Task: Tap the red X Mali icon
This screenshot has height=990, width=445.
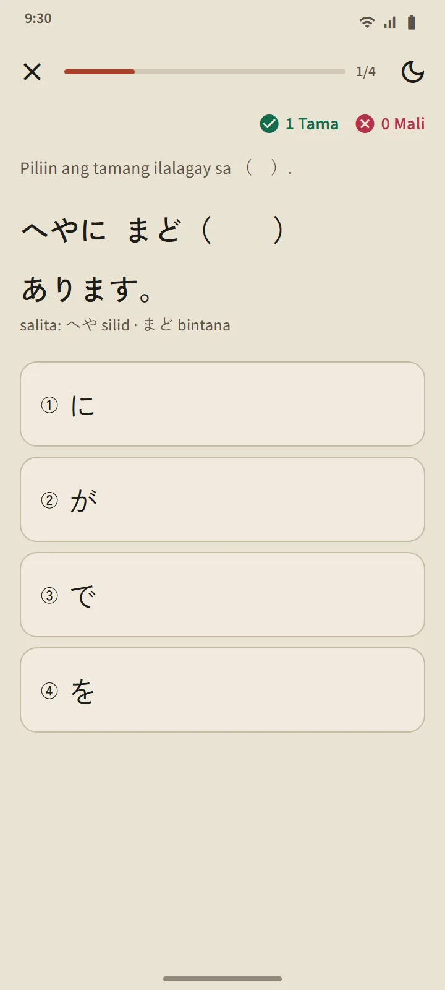Action: (365, 124)
